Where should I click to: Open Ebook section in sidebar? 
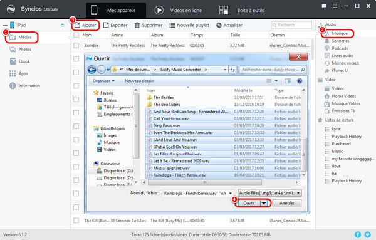[20, 61]
